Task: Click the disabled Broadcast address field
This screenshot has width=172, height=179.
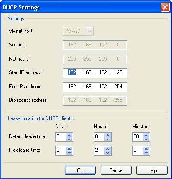Action: (x=95, y=101)
